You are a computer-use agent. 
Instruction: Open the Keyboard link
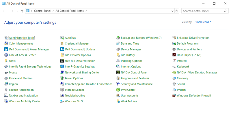183,67
